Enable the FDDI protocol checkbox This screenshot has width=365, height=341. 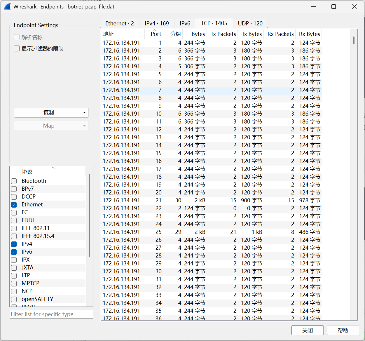pyautogui.click(x=14, y=220)
